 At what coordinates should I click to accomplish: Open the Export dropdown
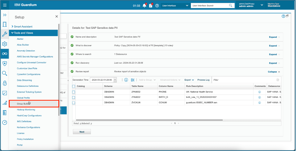point(189,80)
